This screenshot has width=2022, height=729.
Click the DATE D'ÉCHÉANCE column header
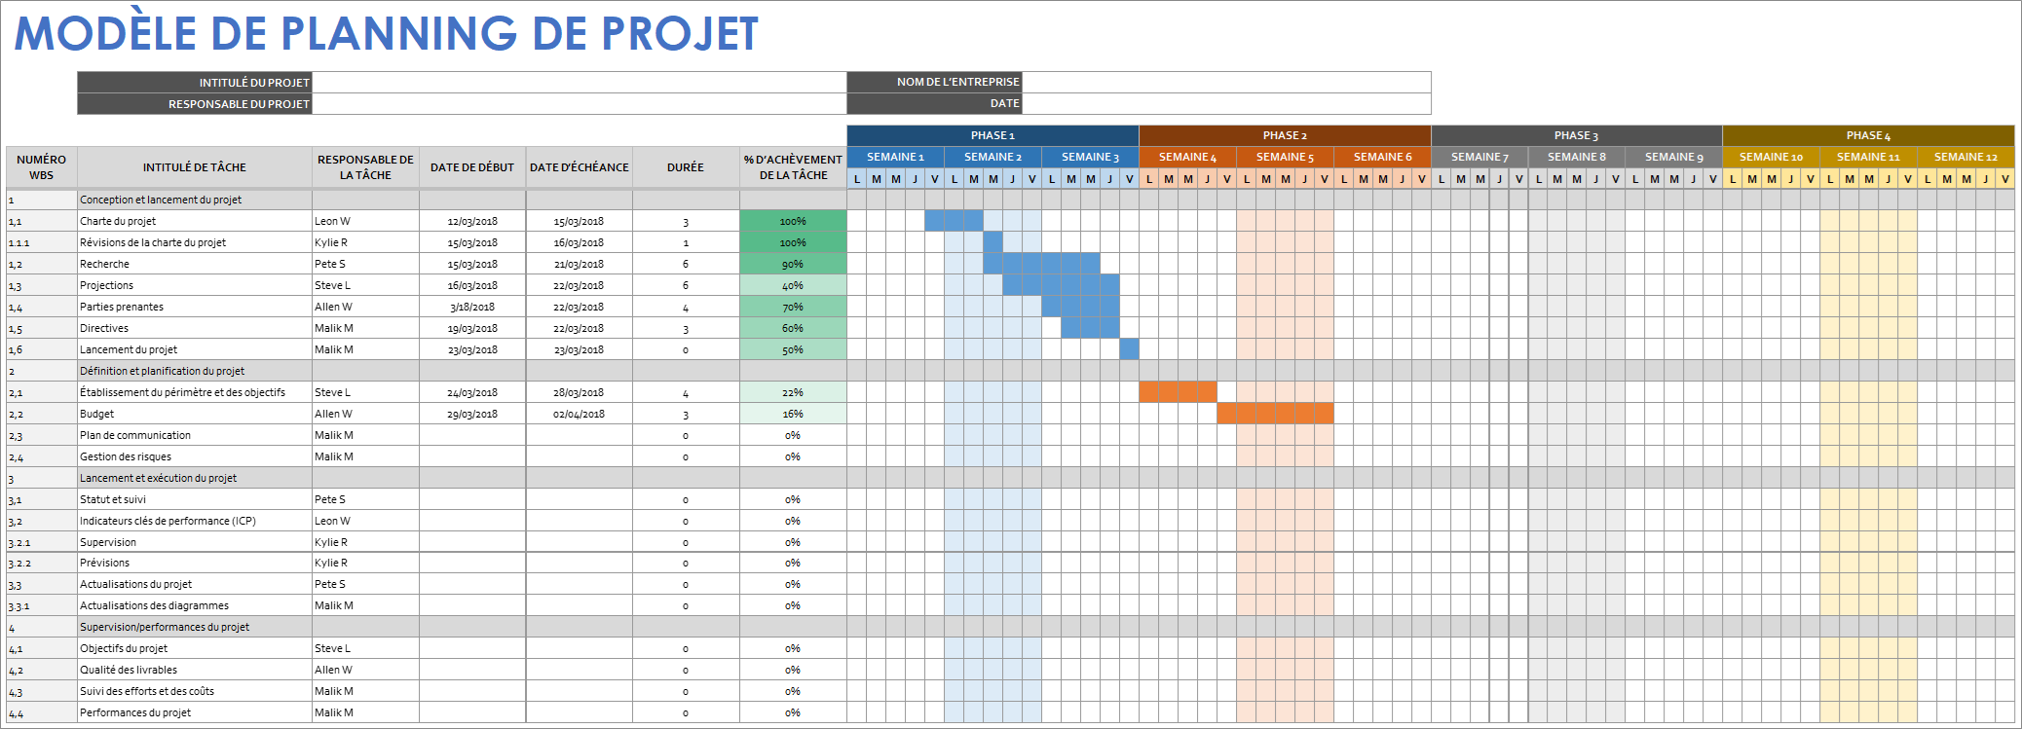580,167
